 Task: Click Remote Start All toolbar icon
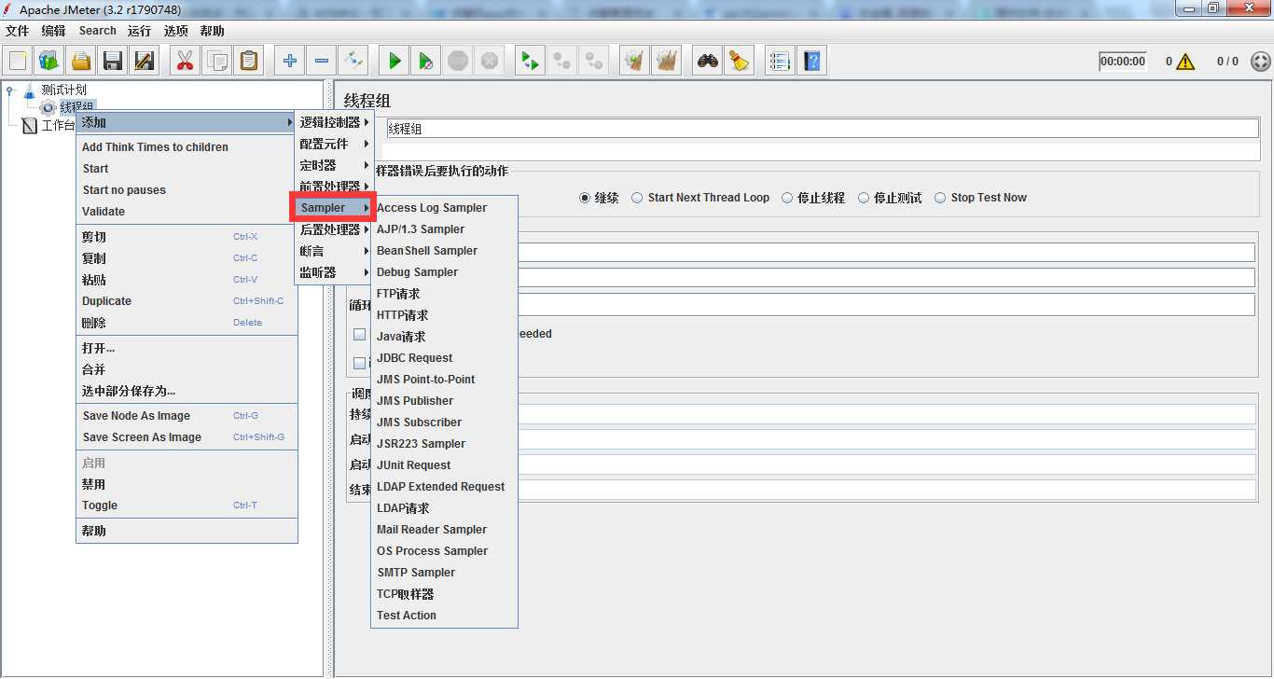pyautogui.click(x=530, y=62)
